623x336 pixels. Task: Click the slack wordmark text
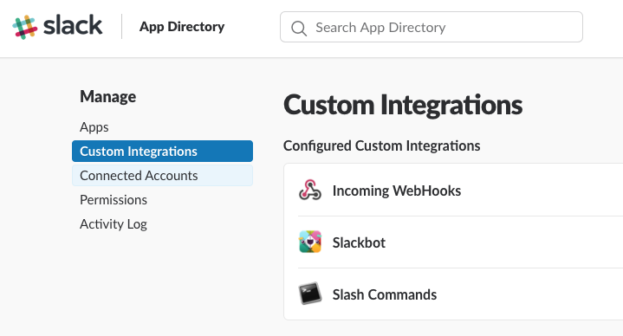click(73, 25)
